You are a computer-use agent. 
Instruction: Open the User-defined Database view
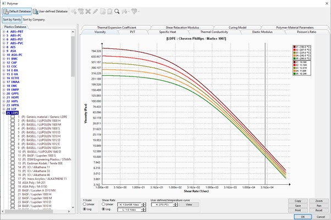point(51,11)
